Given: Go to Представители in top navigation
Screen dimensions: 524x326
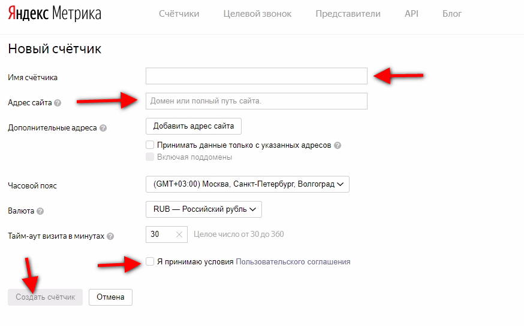Looking at the screenshot, I should 348,14.
